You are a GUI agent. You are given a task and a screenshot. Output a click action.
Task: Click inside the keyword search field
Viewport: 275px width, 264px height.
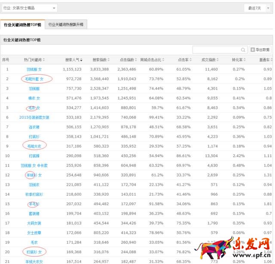(217, 50)
